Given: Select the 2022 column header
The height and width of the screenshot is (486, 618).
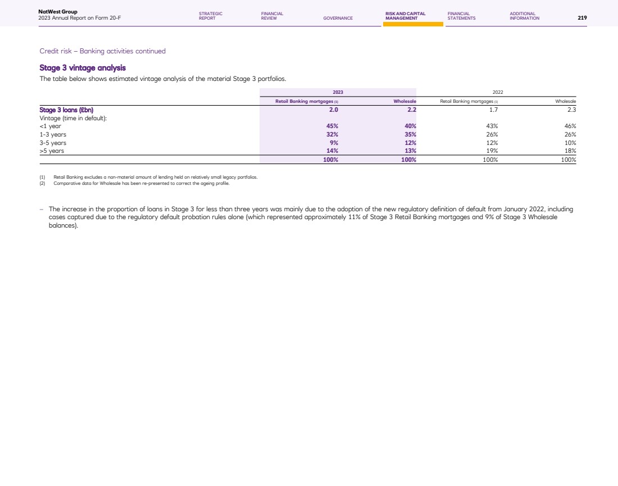Looking at the screenshot, I should pyautogui.click(x=497, y=92).
